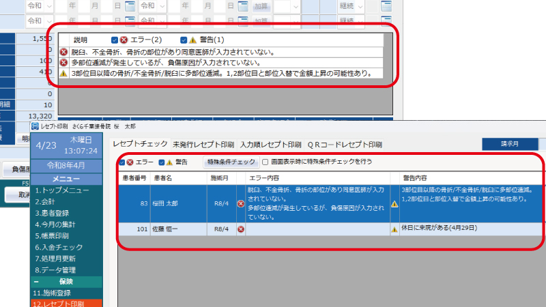Click the red error icon next to エラー(2)
546x307 pixels.
coord(124,40)
